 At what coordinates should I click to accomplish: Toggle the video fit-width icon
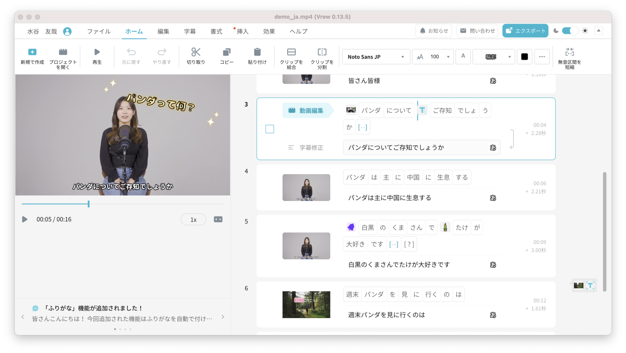218,219
